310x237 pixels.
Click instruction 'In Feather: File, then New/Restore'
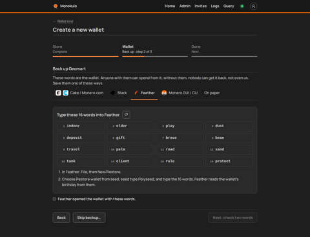click(x=91, y=172)
